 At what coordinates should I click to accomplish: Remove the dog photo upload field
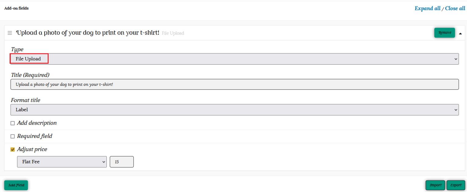coord(445,33)
